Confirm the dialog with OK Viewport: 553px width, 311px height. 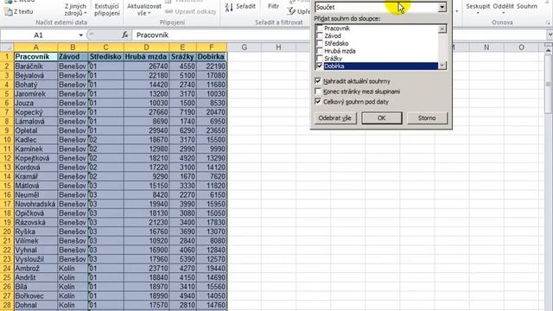[x=382, y=118]
